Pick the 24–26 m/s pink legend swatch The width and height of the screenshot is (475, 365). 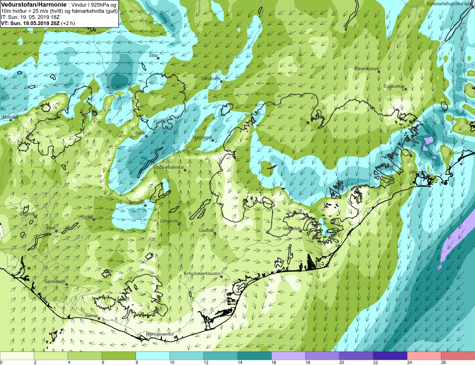[424, 356]
